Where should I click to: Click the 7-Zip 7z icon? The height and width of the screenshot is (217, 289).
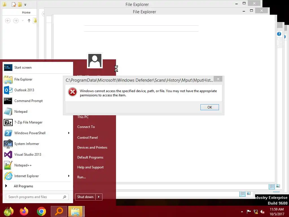coord(8,122)
